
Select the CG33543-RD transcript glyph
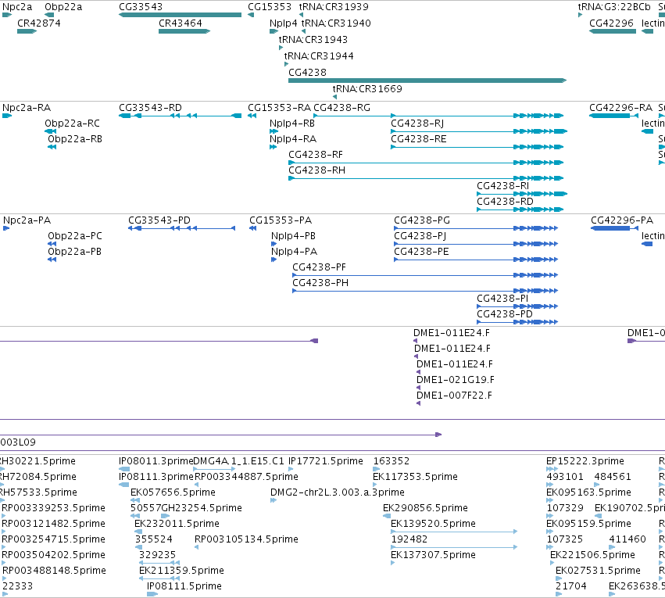click(181, 116)
